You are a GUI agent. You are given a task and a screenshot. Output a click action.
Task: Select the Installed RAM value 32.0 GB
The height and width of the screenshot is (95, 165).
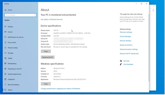[x=56, y=36]
